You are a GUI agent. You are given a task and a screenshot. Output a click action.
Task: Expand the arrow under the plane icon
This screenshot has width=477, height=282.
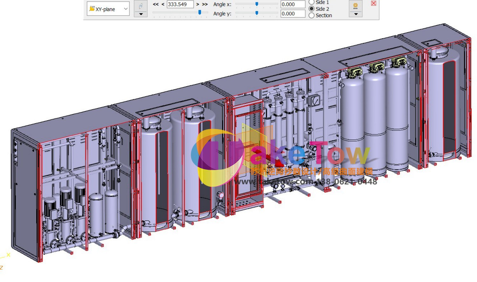(x=141, y=14)
